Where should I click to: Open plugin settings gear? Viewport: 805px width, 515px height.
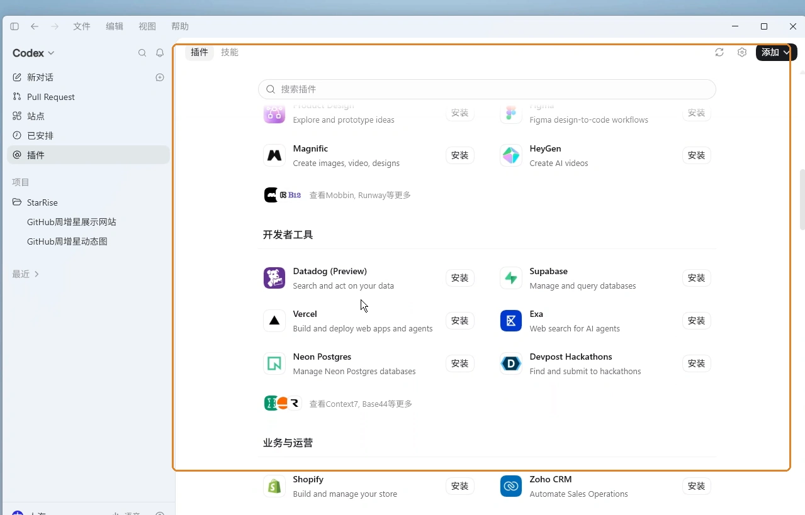tap(742, 52)
